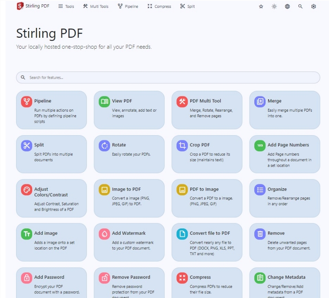
Task: Click the Rotate card icon
Action: click(104, 145)
